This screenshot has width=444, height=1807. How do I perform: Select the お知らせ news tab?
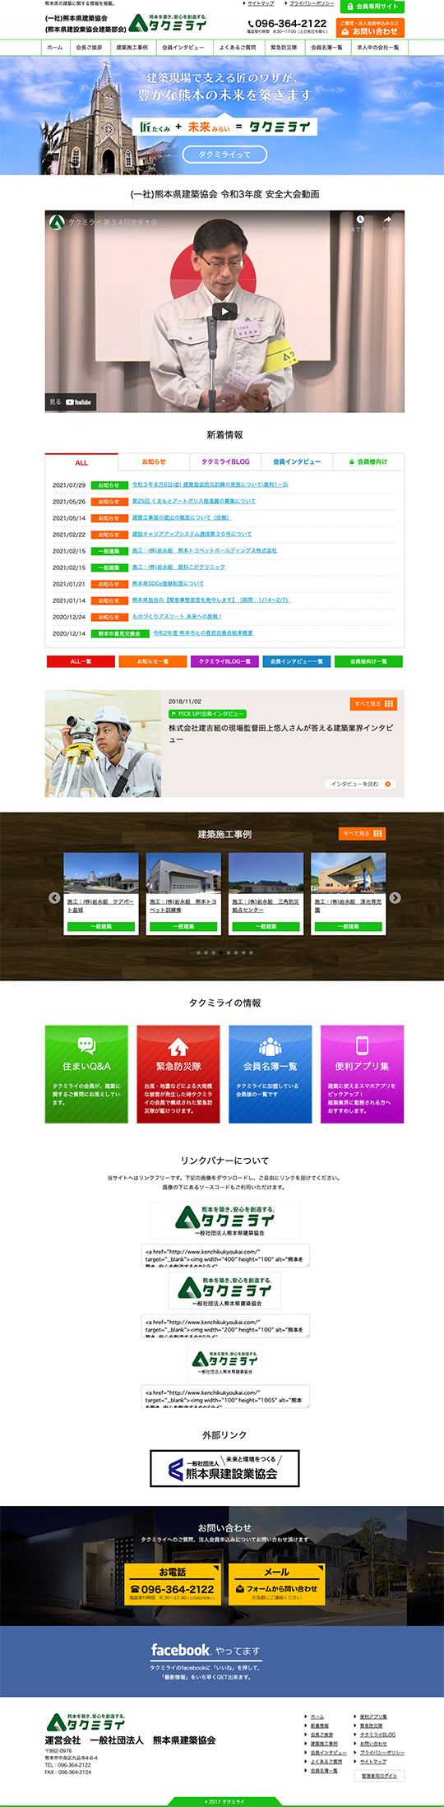154,462
